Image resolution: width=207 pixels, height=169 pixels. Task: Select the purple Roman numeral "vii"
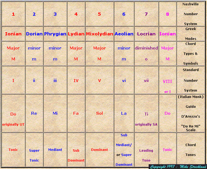146,80
